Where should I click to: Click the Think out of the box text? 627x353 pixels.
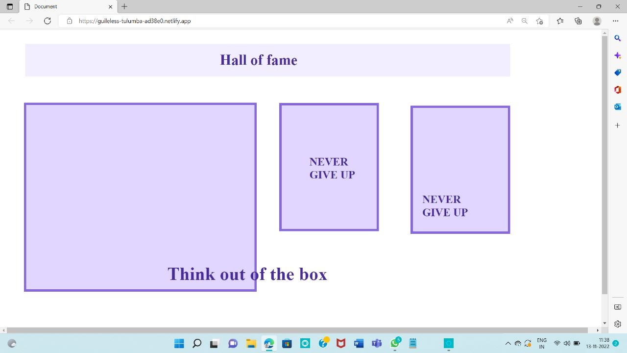click(247, 274)
